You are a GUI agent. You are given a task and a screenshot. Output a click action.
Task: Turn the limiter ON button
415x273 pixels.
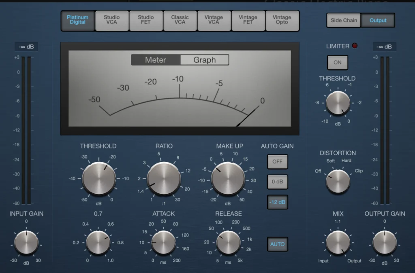[338, 63]
